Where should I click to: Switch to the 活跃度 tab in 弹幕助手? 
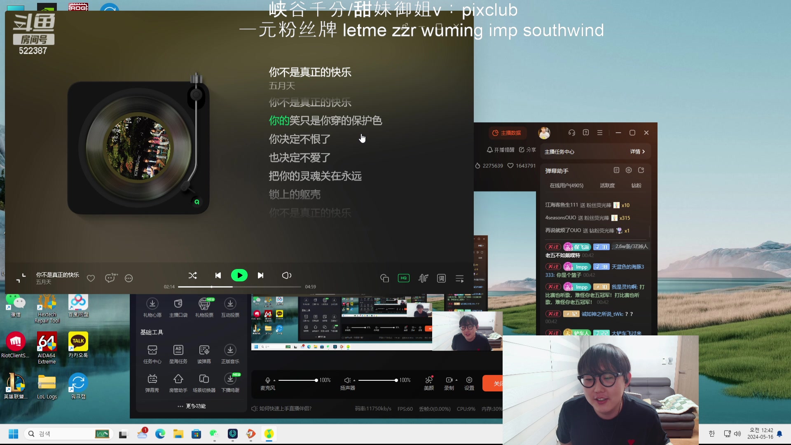pyautogui.click(x=607, y=185)
